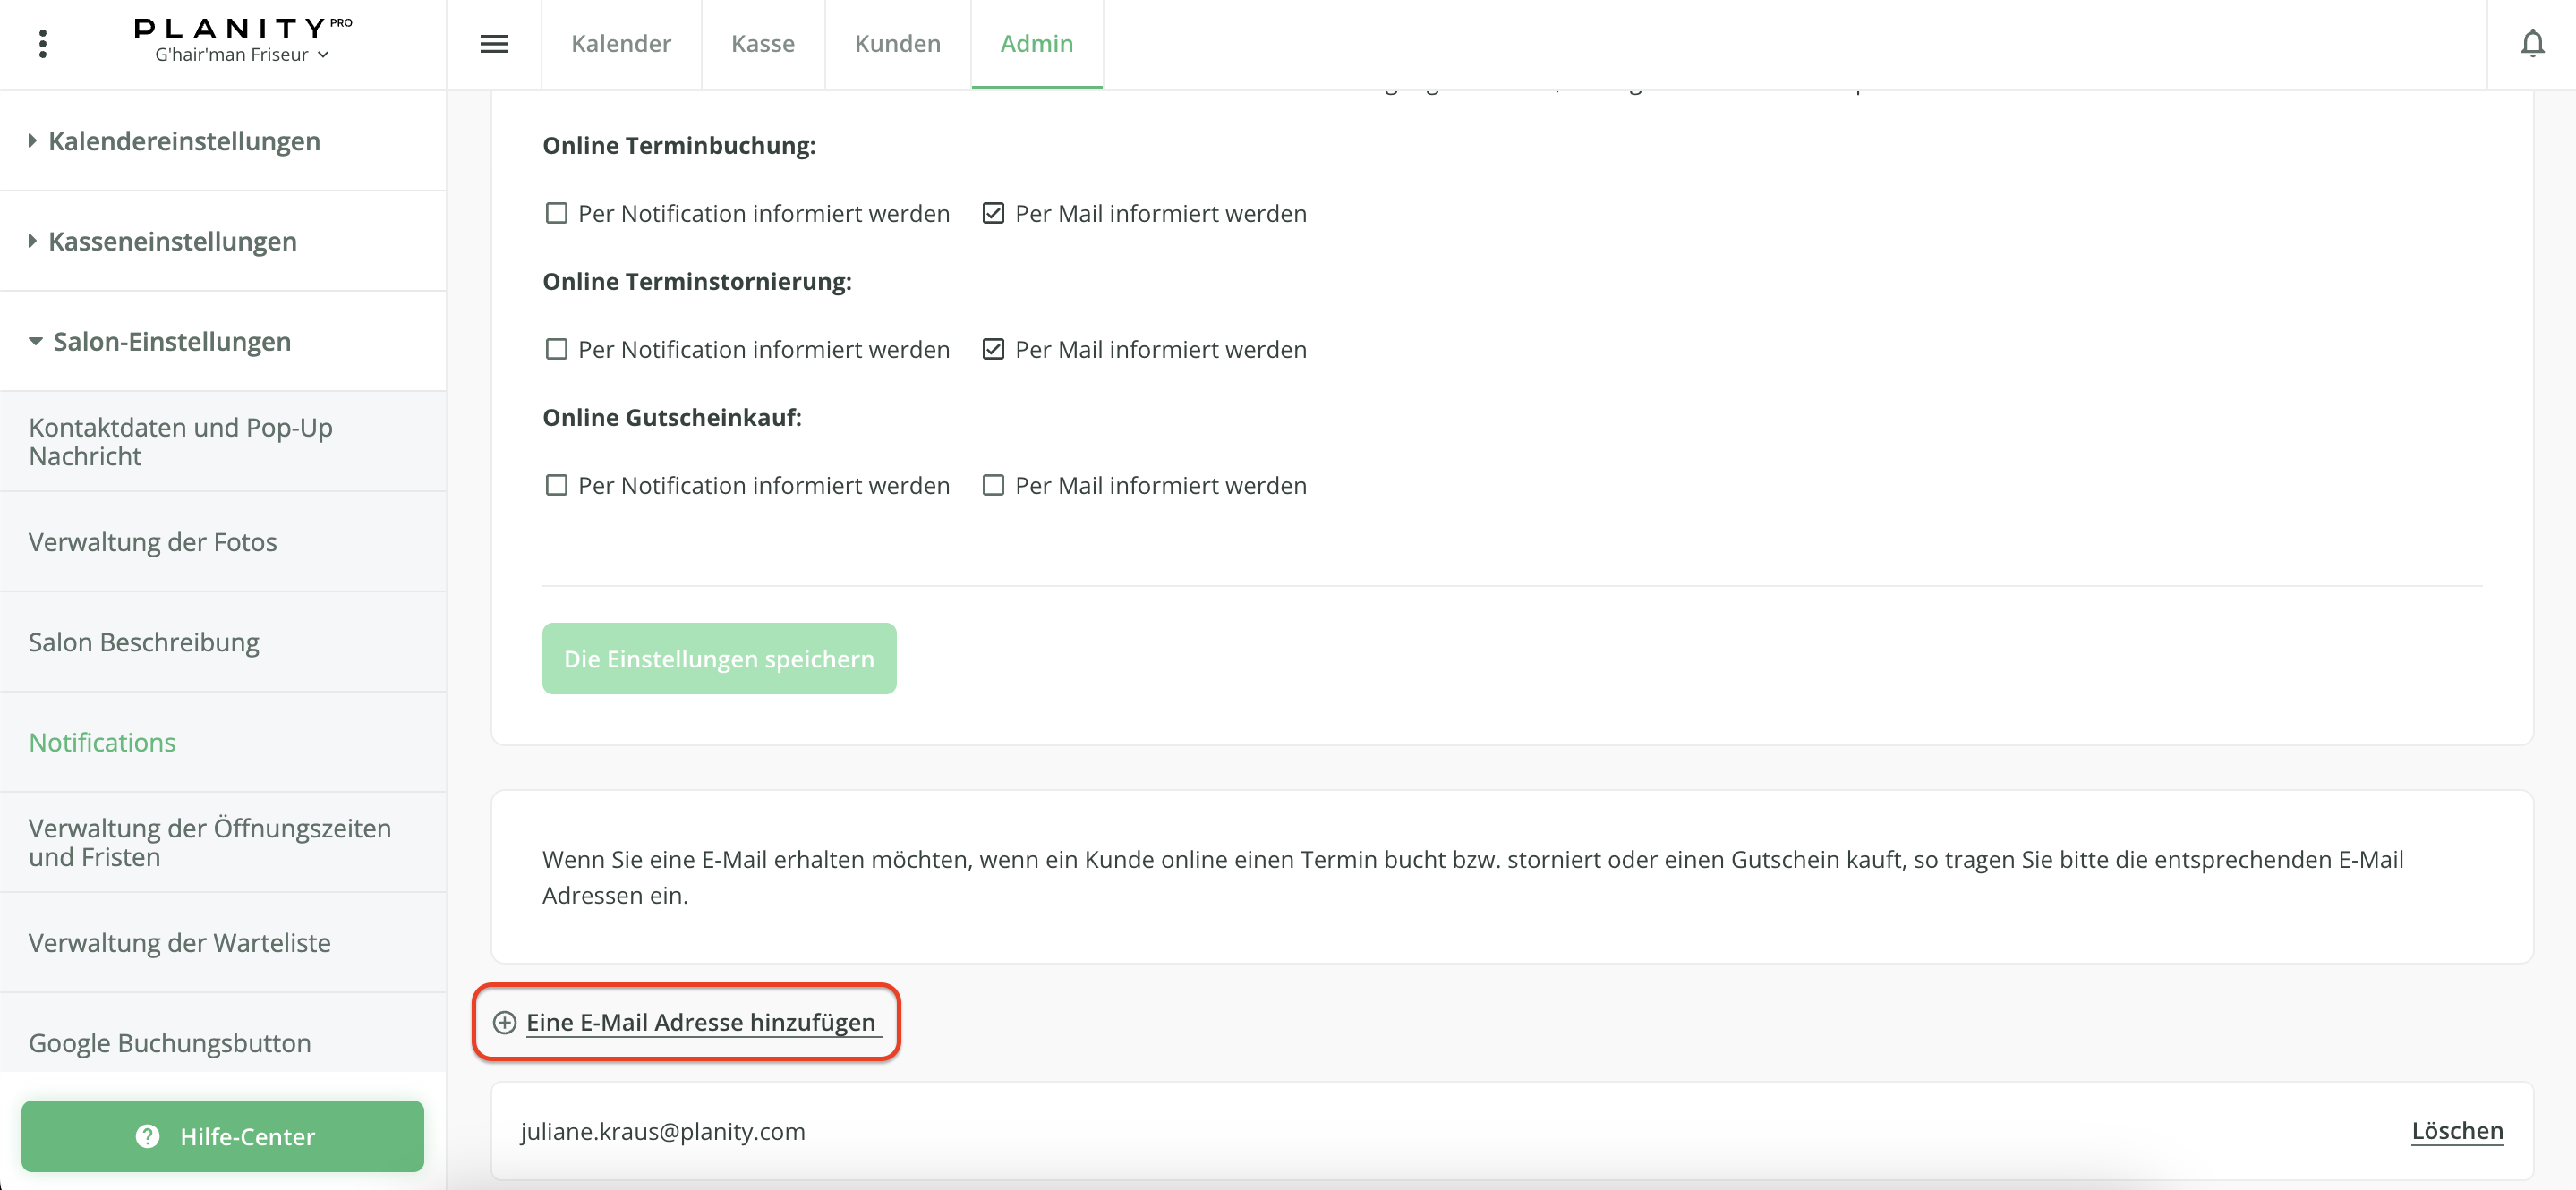Click the PLANITY PRO logo

[243, 28]
